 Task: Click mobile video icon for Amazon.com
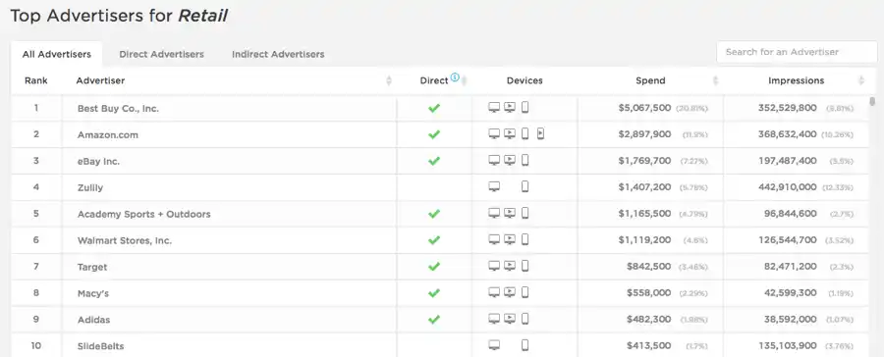coord(540,133)
